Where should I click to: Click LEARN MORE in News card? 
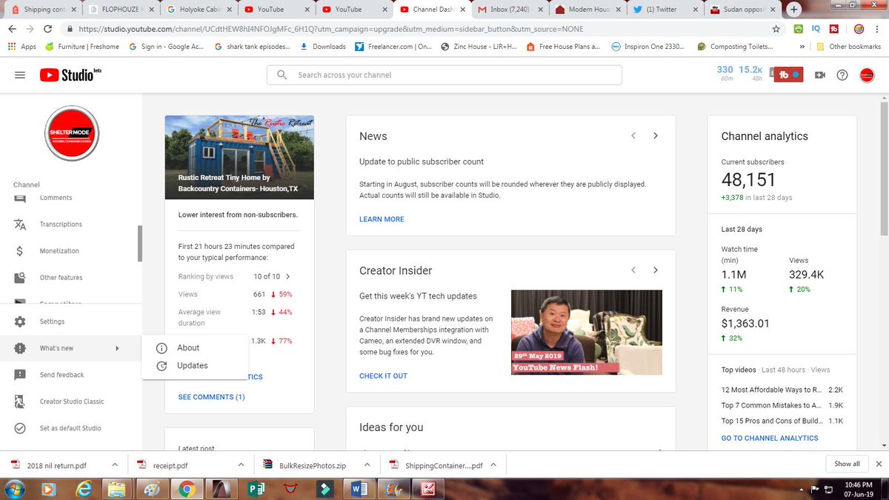click(382, 219)
